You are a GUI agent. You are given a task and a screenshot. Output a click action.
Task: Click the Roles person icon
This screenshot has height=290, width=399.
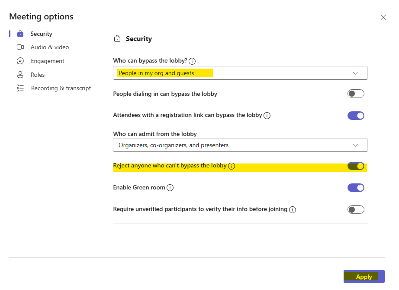pyautogui.click(x=20, y=74)
